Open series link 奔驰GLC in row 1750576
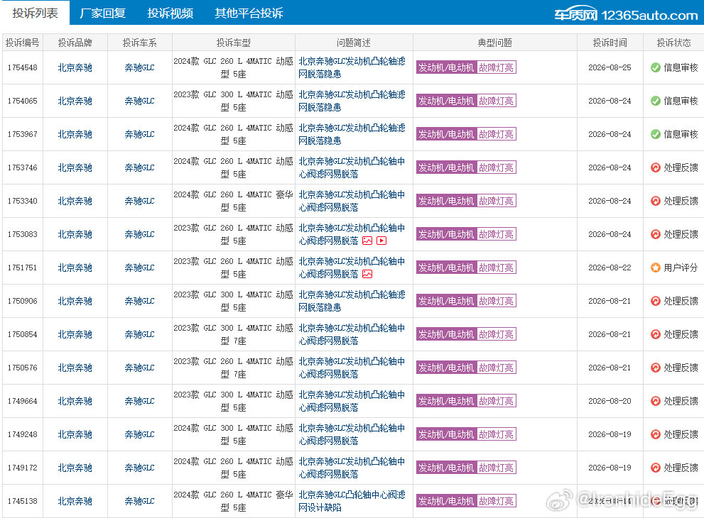This screenshot has height=518, width=704. pos(140,368)
